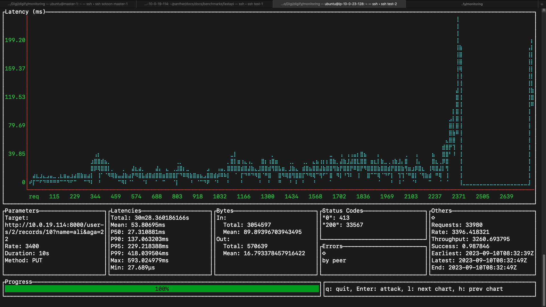This screenshot has height=307, width=546.
Task: Click the "200": 33567 status code line
Action: (343, 225)
